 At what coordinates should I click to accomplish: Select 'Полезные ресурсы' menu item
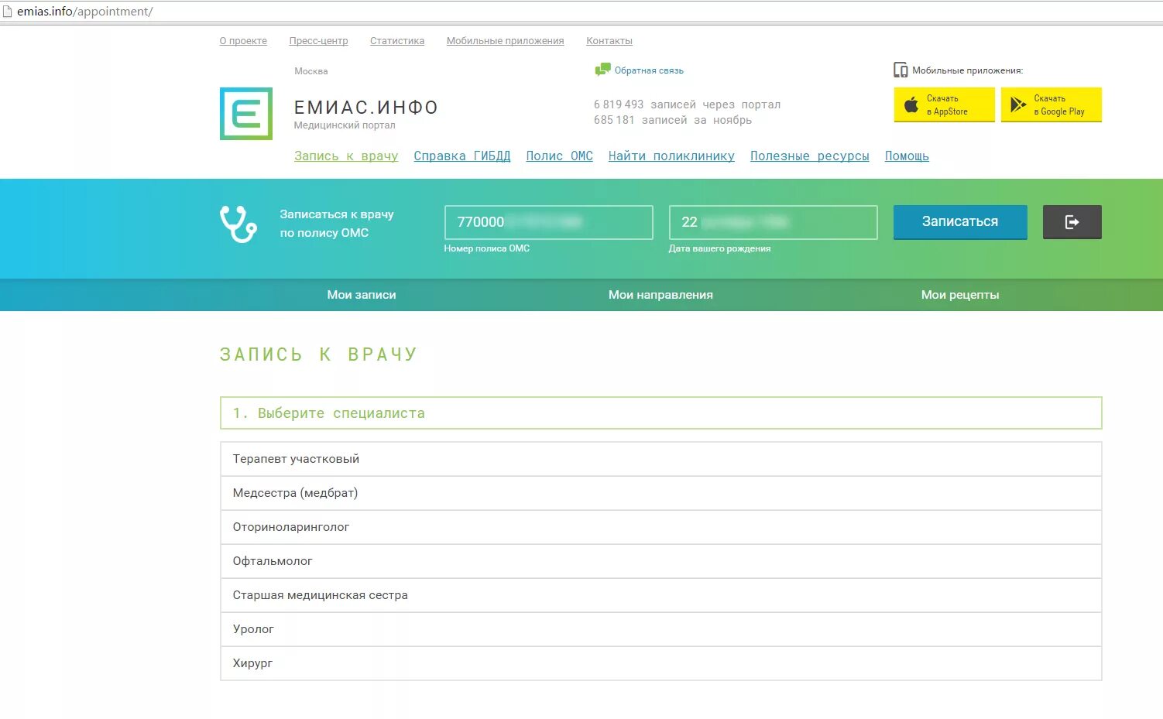[810, 156]
